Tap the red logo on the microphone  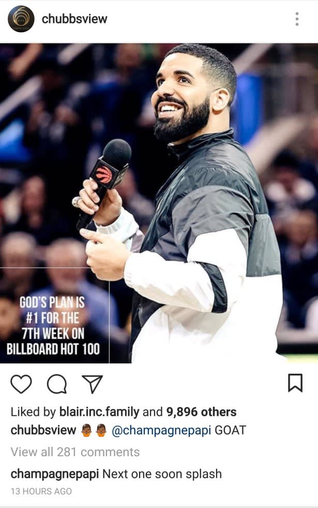pos(104,175)
